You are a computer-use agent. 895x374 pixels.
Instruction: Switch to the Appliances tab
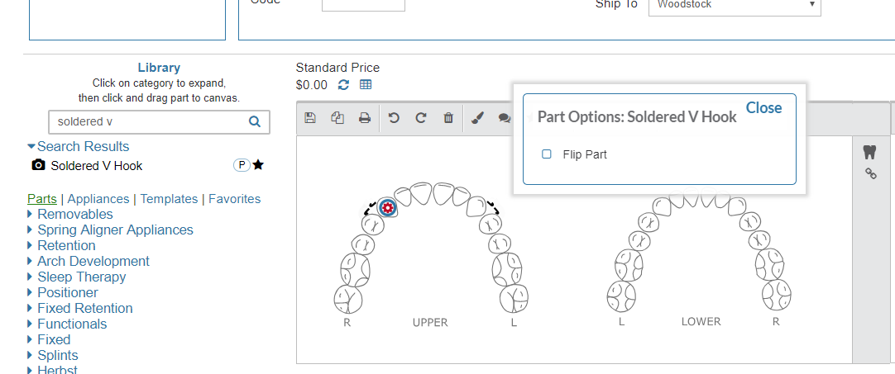[x=98, y=199]
